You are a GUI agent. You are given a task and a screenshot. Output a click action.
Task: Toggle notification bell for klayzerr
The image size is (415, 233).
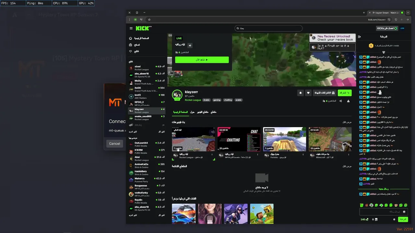[x=300, y=93]
